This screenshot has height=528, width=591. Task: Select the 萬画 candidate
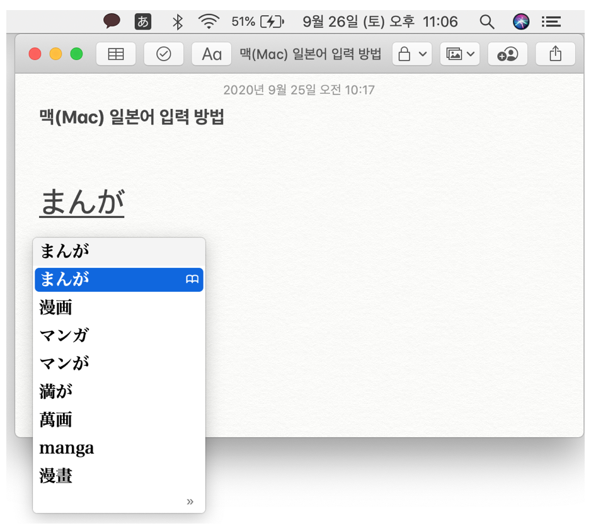pos(119,420)
